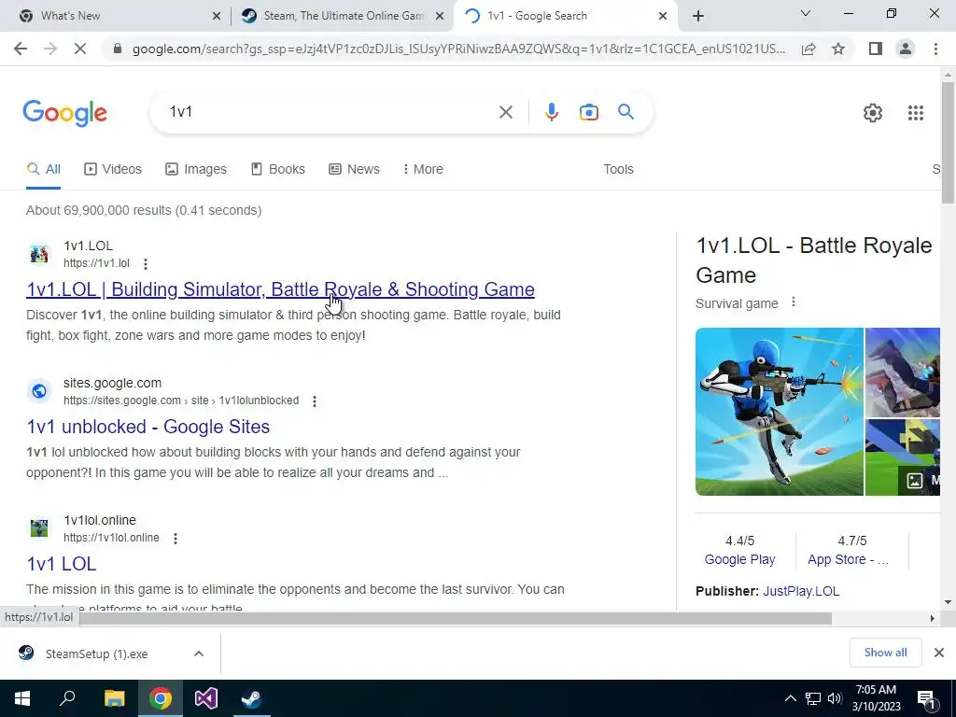Screen dimensions: 956x717
Task: Open the JustPlay.LOL publisher link
Action: (801, 591)
